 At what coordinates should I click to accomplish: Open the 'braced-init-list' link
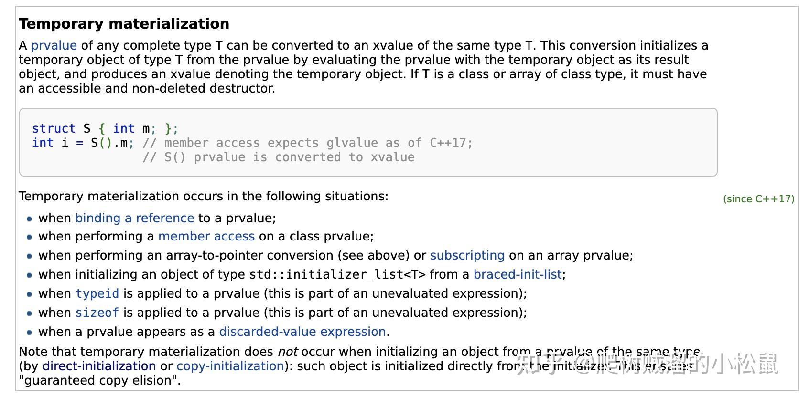[518, 274]
